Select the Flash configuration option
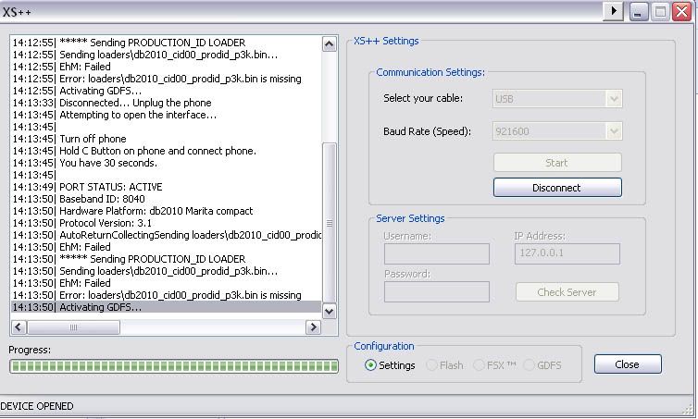Image resolution: width=698 pixels, height=419 pixels. (431, 365)
